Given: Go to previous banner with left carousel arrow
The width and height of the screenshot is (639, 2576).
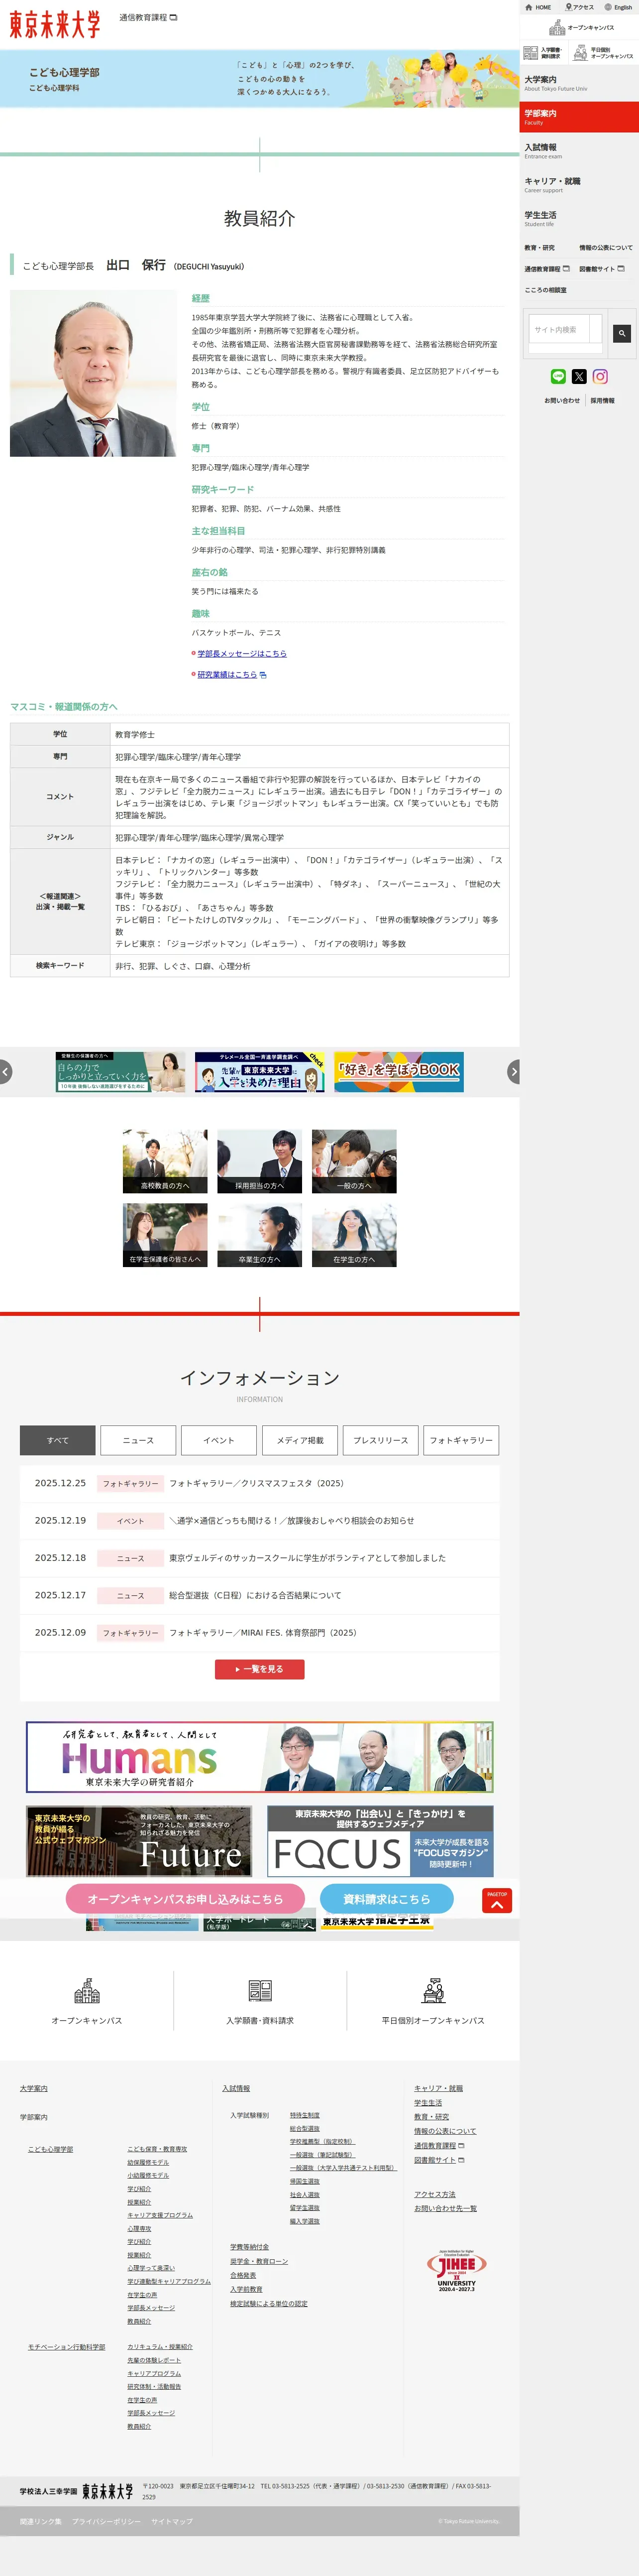Looking at the screenshot, I should click(x=5, y=1072).
